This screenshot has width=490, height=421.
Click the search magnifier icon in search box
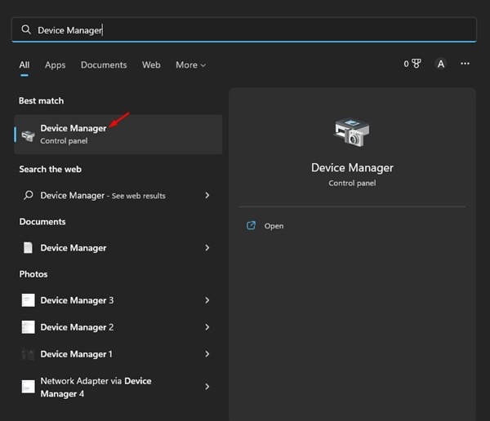point(26,30)
